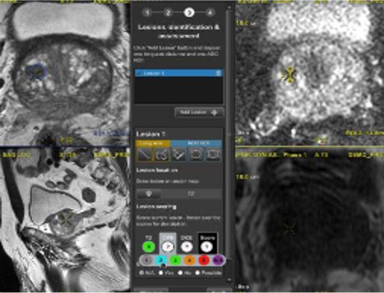Select the highlighted workflow step 3 circle
This screenshot has width=384, height=293.
(189, 12)
